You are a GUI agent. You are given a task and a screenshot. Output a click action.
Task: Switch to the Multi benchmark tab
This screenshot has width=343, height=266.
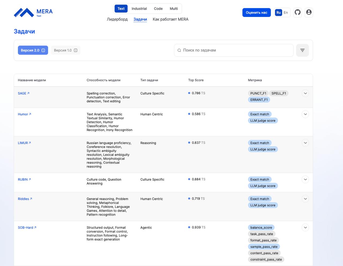point(174,9)
